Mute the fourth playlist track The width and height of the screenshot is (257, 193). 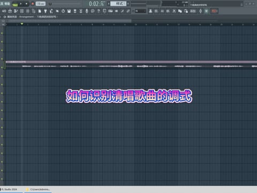point(2,59)
